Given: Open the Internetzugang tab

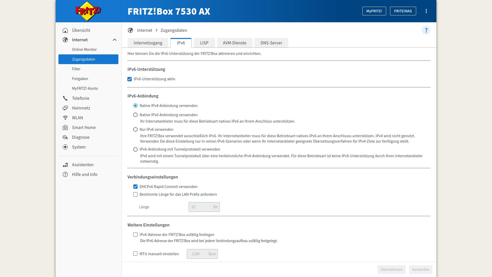Looking at the screenshot, I should [148, 43].
